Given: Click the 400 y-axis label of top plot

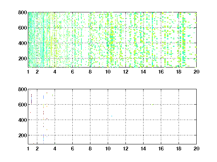Looking at the screenshot, I should point(23,43).
